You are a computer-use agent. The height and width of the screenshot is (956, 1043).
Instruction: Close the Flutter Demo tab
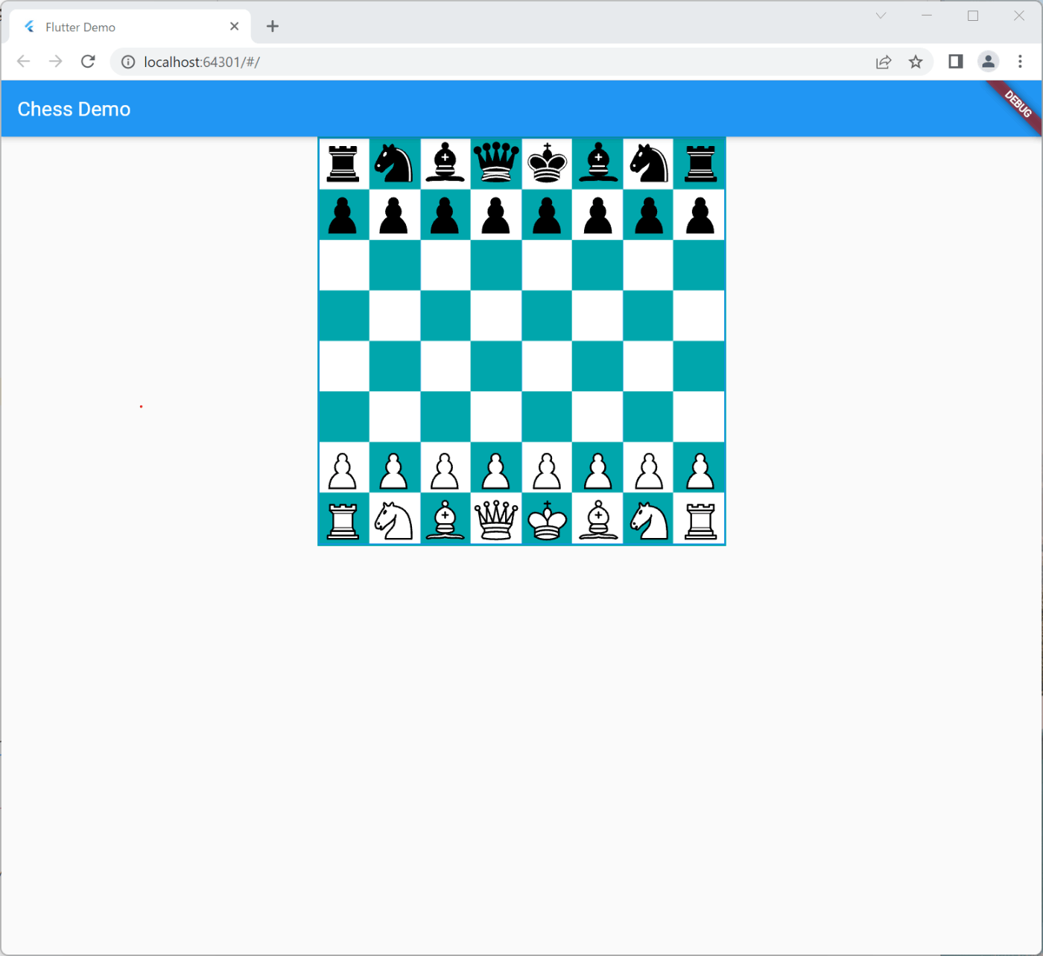tap(234, 27)
